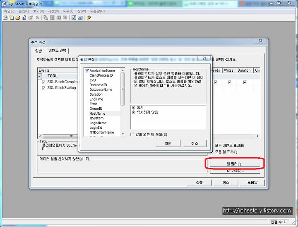Screen dimensions: 298x227
Task: Click the funnel icon beside ApplicationName
Action: tap(87, 70)
